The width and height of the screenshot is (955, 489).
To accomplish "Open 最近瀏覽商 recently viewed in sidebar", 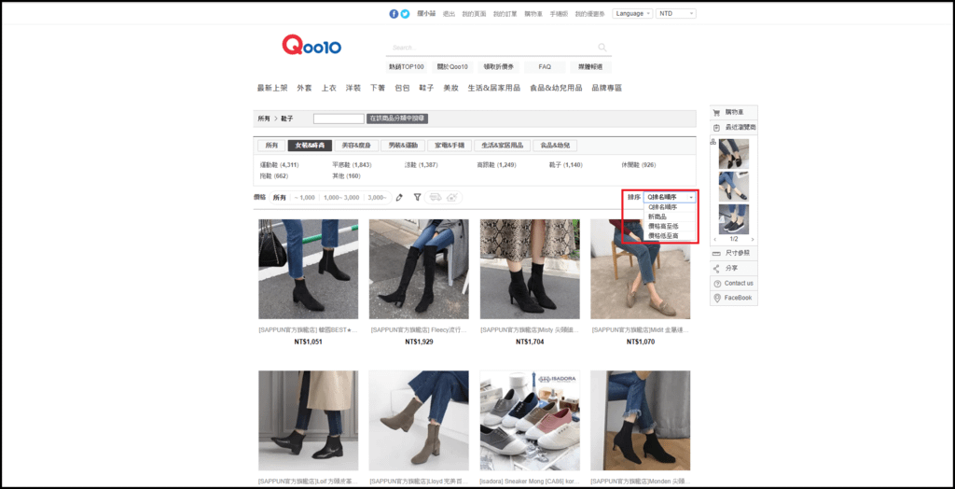I will pos(734,127).
